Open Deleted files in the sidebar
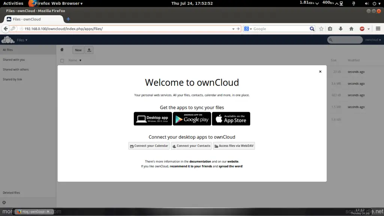Image resolution: width=384 pixels, height=216 pixels. coord(11,193)
